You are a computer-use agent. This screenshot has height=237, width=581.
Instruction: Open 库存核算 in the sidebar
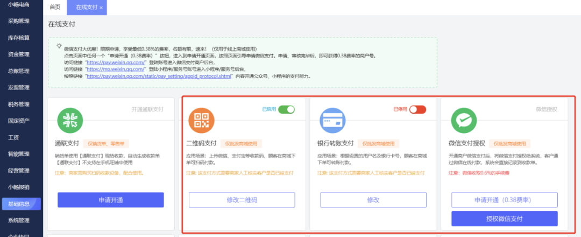18,38
